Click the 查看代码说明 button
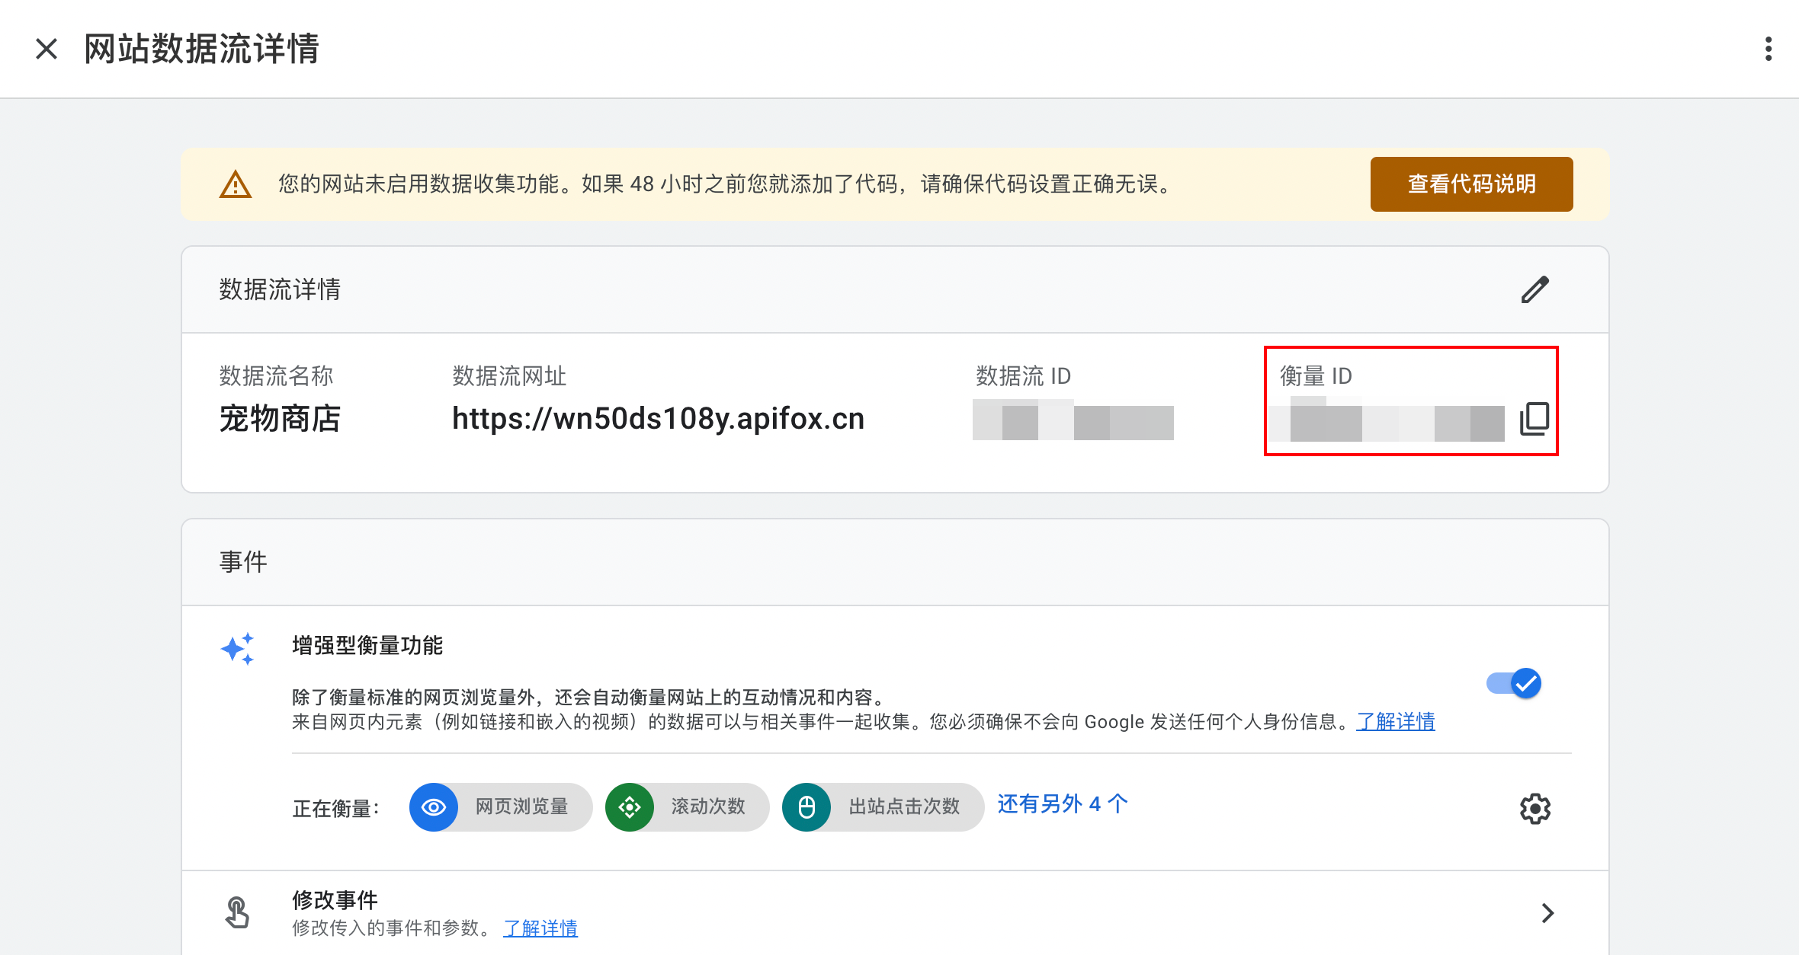Image resolution: width=1799 pixels, height=955 pixels. coord(1471,184)
